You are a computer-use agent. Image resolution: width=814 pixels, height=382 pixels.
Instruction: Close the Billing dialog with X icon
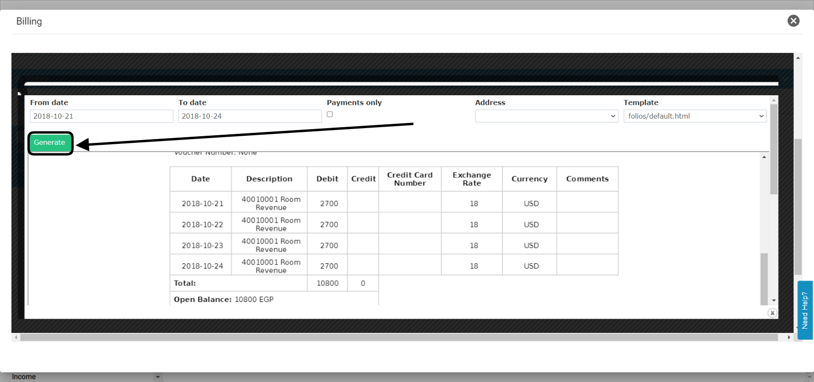tap(793, 20)
